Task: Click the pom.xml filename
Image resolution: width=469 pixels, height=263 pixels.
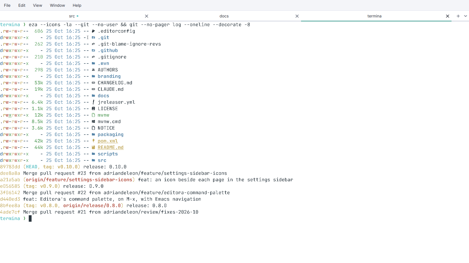Action: point(108,141)
